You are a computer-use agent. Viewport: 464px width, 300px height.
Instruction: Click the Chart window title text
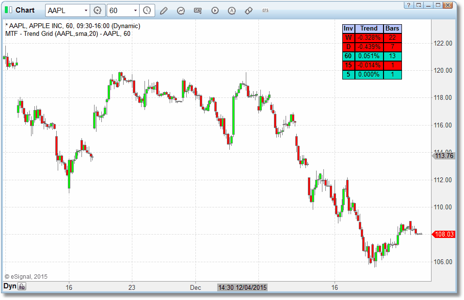(x=25, y=10)
